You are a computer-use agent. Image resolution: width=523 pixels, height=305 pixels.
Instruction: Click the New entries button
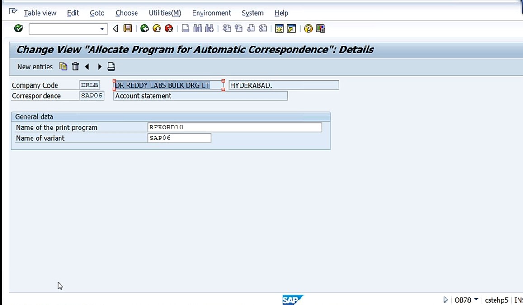pos(35,67)
